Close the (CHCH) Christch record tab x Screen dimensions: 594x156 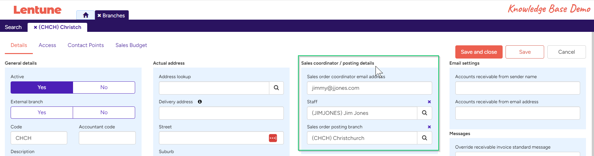coord(35,27)
